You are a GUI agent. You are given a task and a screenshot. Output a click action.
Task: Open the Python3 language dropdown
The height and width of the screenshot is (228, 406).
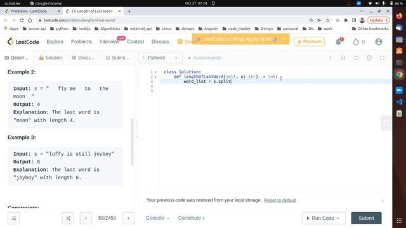pyautogui.click(x=160, y=58)
